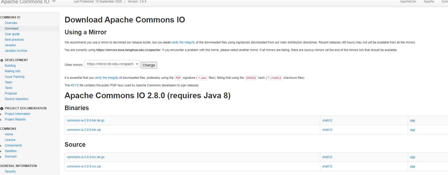
Task: Open pgp signature for src.tar.gz
Action: 413,157
